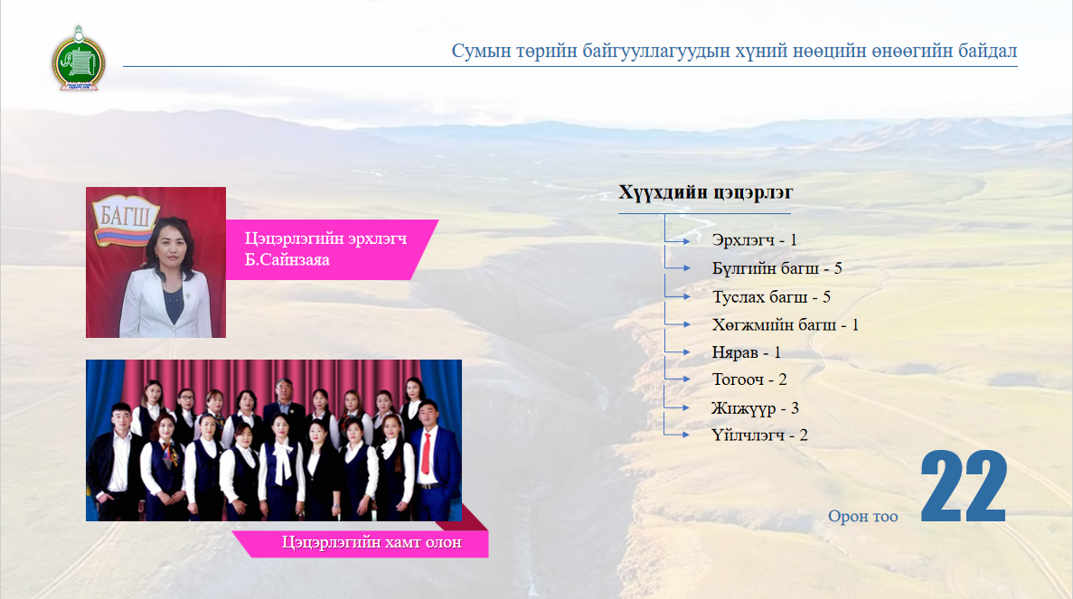1073x599 pixels.
Task: Click the heading 'Хүүхдийн цэцэрлэг'
Action: pos(705,192)
